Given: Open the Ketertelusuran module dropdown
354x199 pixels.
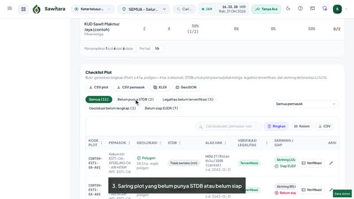Looking at the screenshot, I should [x=92, y=9].
